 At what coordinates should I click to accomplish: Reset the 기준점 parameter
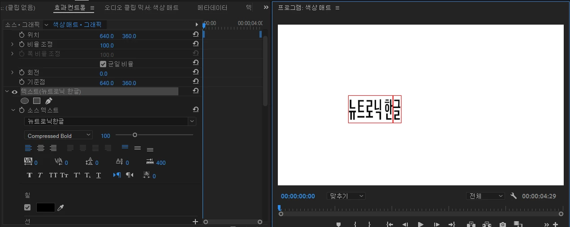click(196, 81)
